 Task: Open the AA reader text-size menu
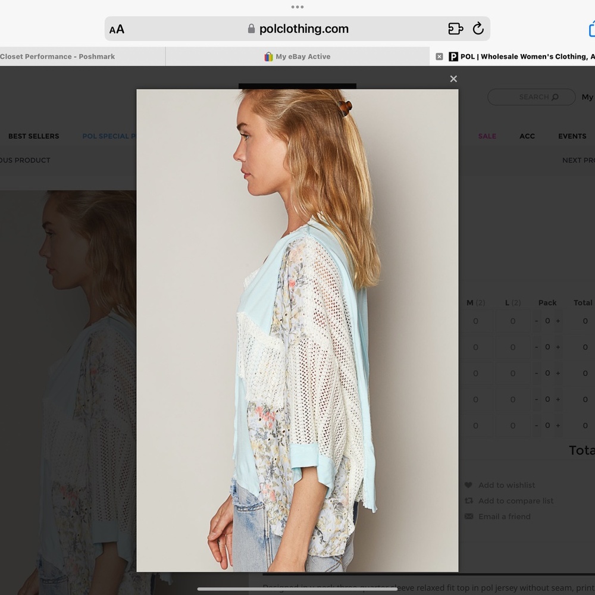tap(117, 29)
